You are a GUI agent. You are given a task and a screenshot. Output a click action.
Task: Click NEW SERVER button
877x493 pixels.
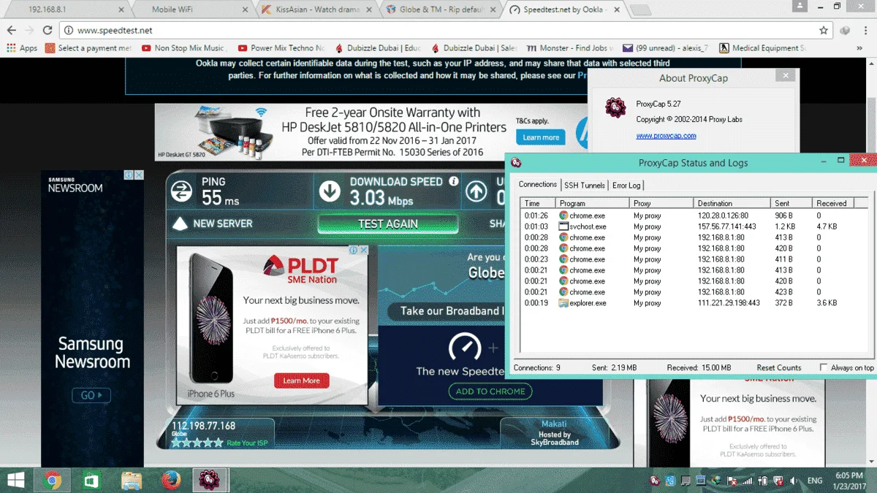pos(213,223)
